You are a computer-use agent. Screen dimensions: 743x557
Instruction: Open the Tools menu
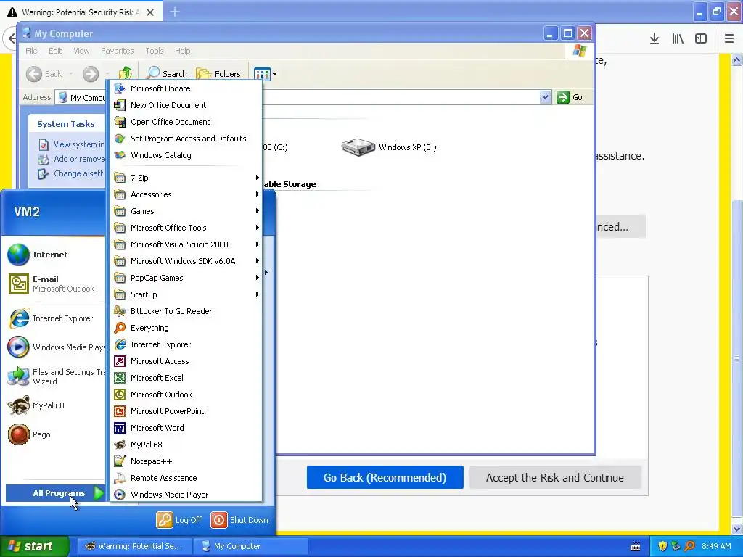click(155, 51)
